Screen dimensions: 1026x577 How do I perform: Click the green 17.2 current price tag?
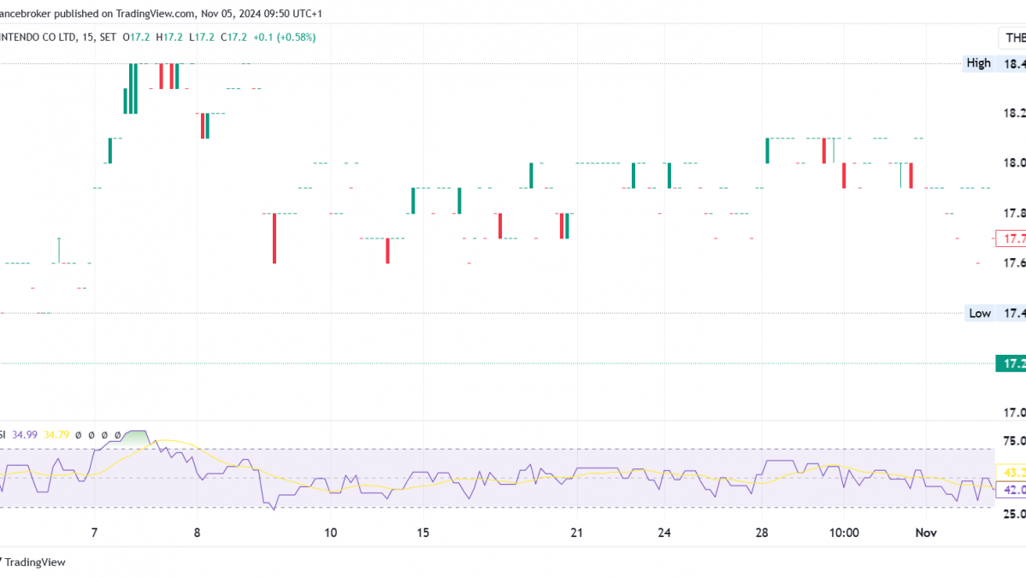point(1012,363)
